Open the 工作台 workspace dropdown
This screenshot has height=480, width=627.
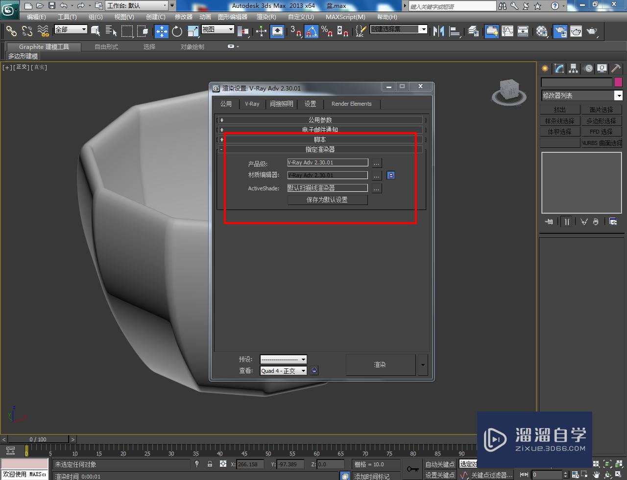136,5
